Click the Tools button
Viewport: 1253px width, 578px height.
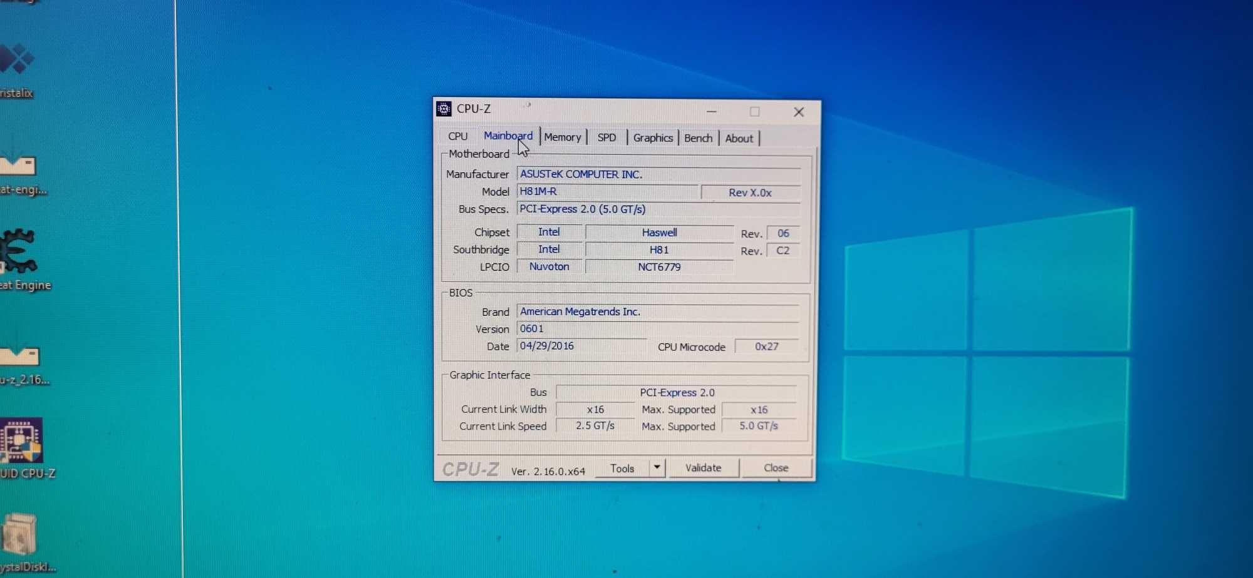coord(622,468)
